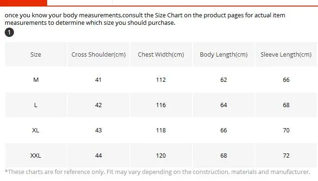Image resolution: width=318 pixels, height=181 pixels.
Task: Click chest width value 116
Action: pyautogui.click(x=161, y=105)
